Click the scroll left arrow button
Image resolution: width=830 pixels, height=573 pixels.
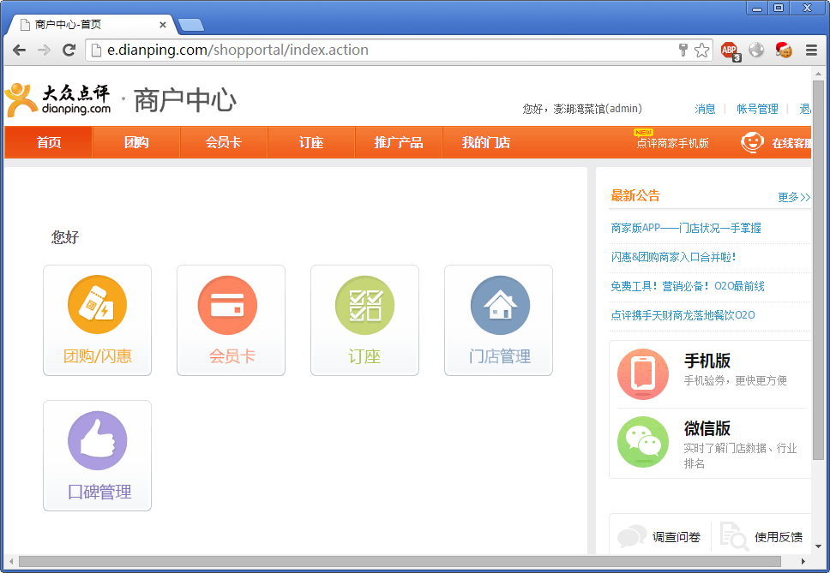point(10,561)
